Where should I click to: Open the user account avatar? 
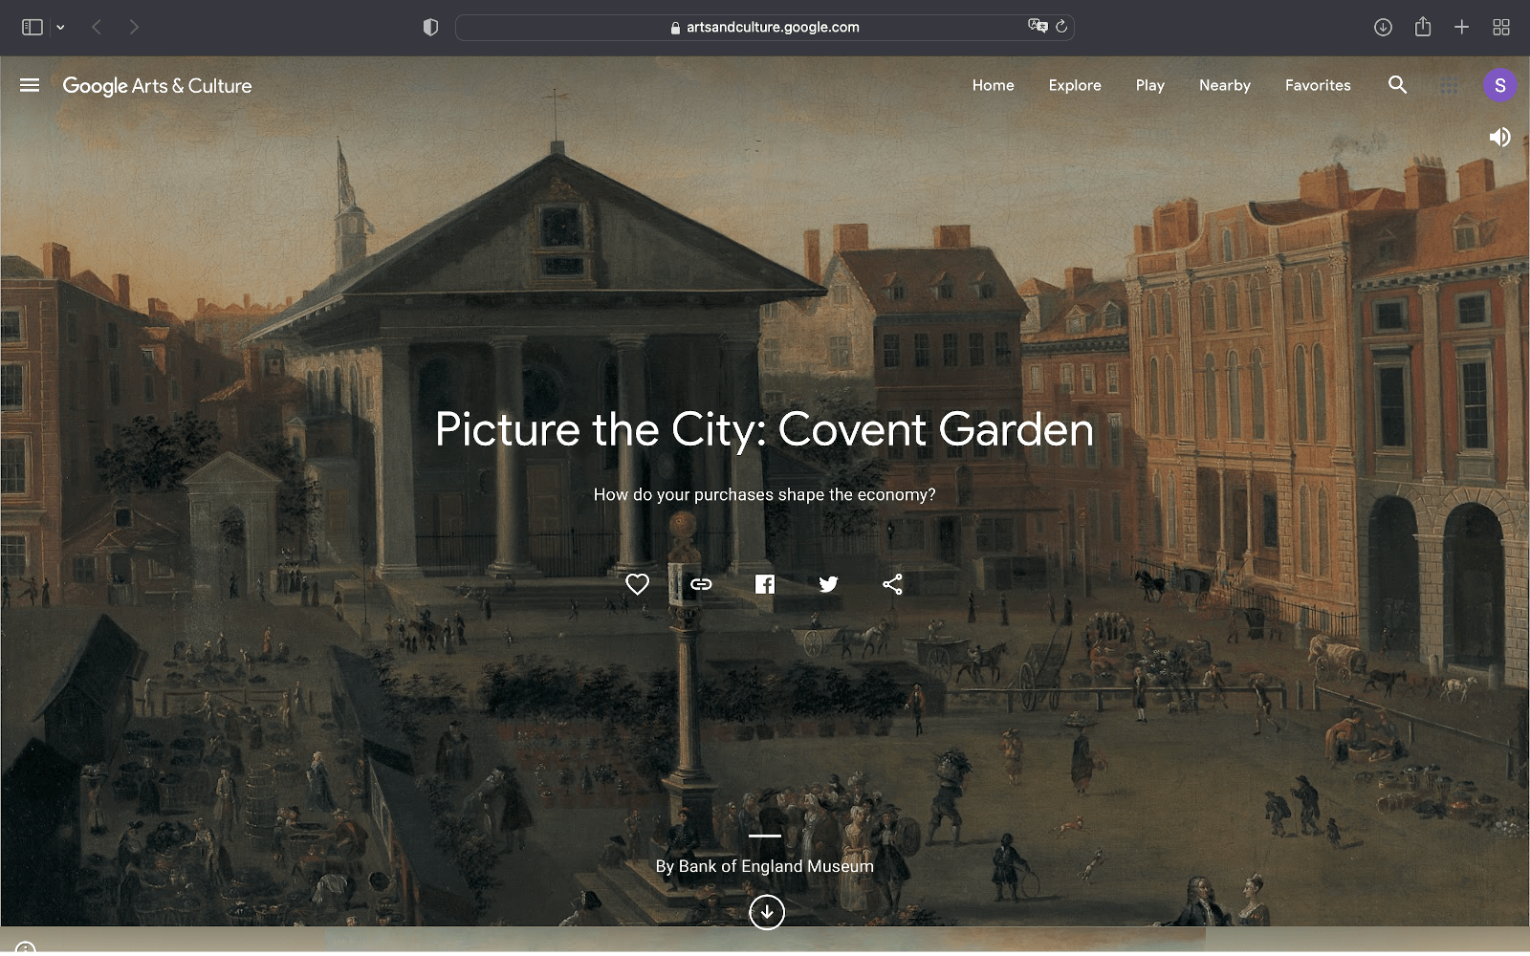[x=1499, y=85]
